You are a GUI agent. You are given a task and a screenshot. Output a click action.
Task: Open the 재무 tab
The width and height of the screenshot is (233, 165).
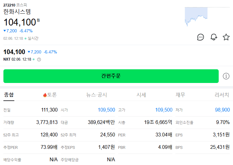pos(180,95)
